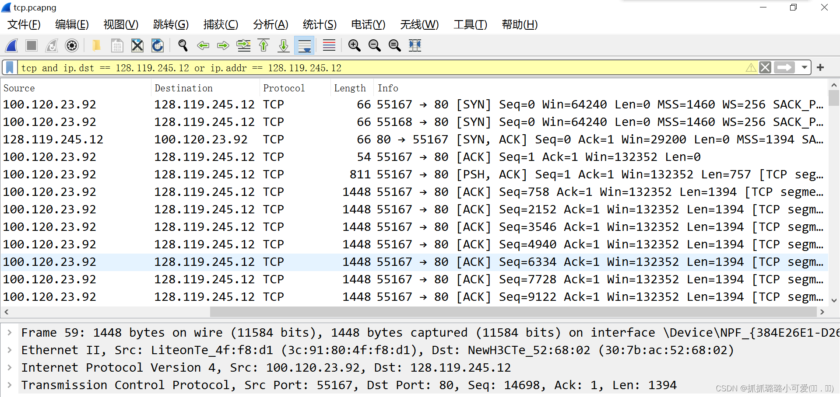Image resolution: width=840 pixels, height=397 pixels.
Task: Reload the capture file
Action: point(158,45)
